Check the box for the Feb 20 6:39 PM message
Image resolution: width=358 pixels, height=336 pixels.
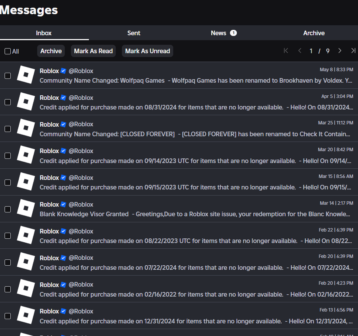(8, 263)
